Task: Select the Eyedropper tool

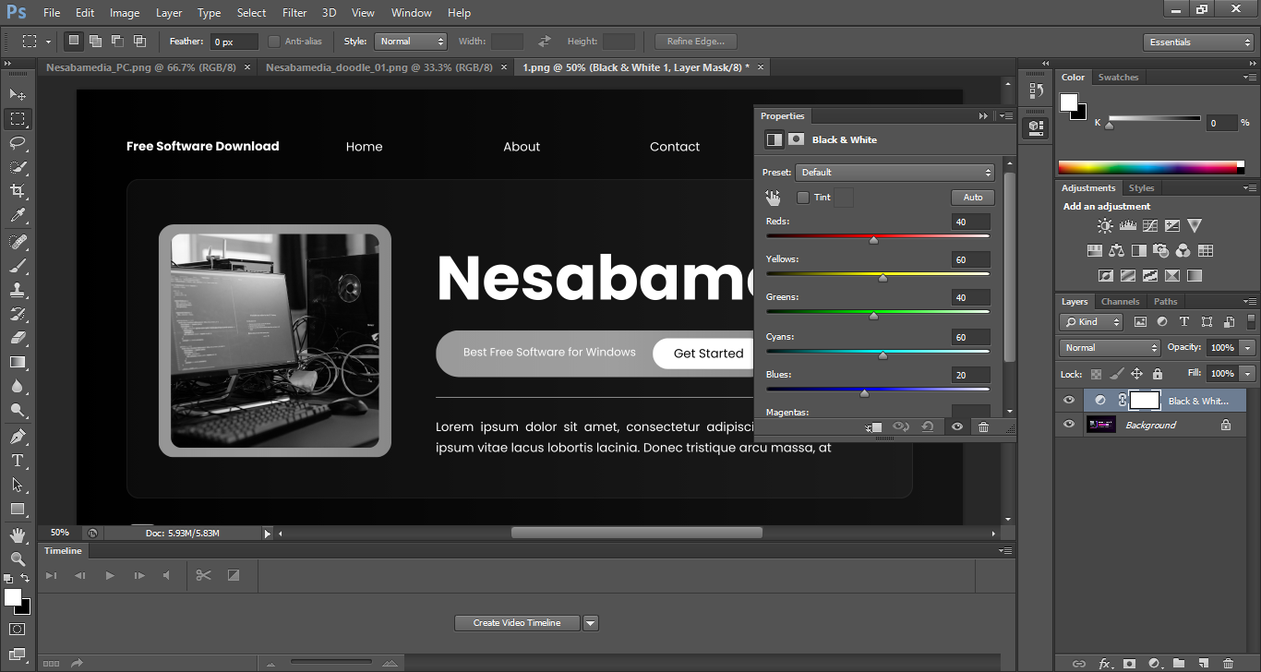Action: tap(18, 215)
